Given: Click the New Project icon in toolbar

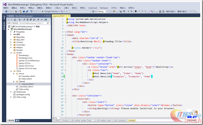Looking at the screenshot, I should (16, 11).
